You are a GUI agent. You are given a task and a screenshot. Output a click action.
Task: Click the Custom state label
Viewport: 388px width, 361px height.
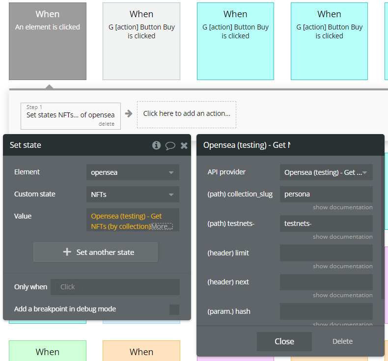[x=35, y=194]
